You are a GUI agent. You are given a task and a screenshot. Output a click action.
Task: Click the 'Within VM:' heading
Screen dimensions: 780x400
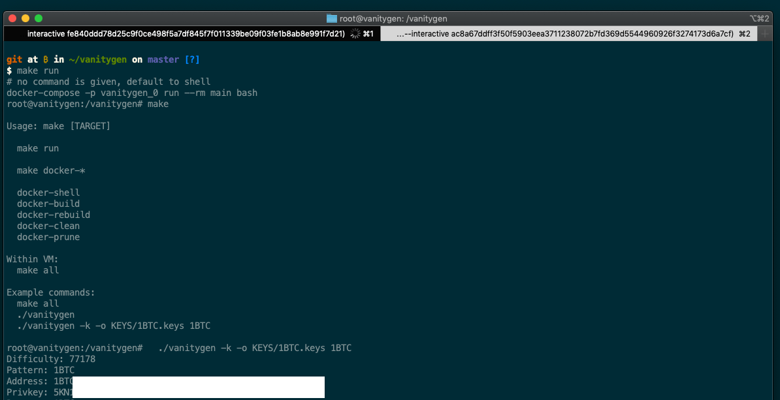pos(33,259)
